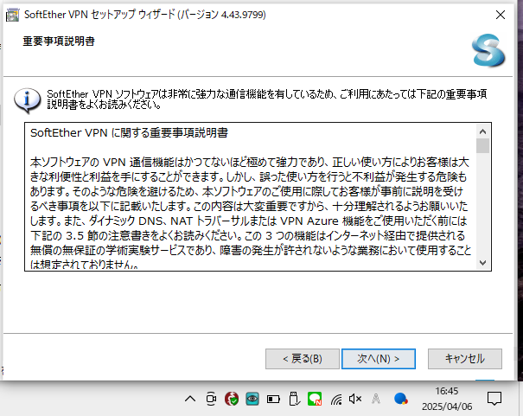Open the Meet Now camera tray icon
The width and height of the screenshot is (523, 416).
coord(211,399)
